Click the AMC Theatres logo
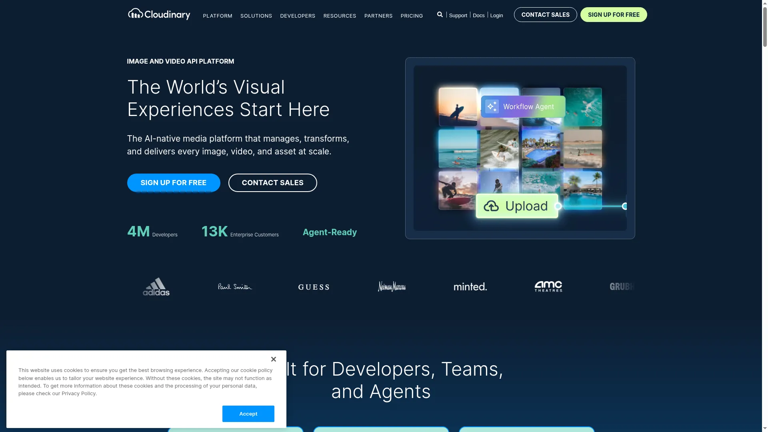Screen dimensions: 768x432 [x=548, y=286]
